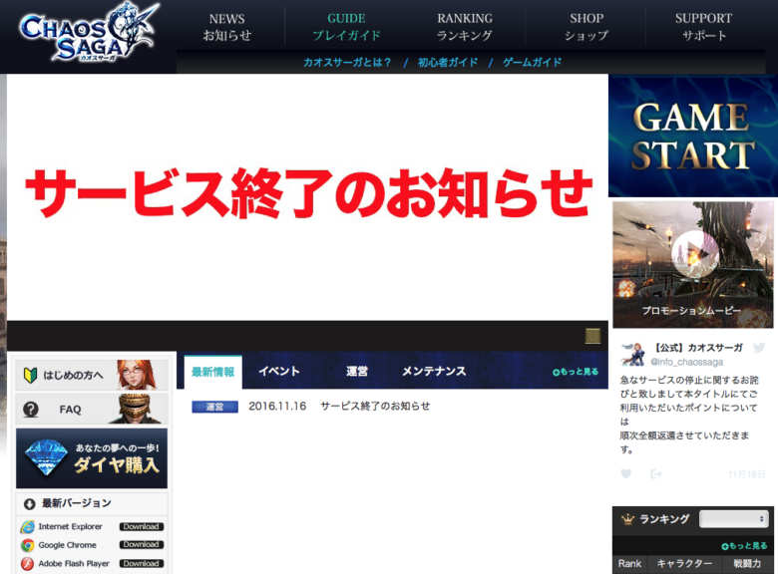Click the tweet text about point refunds
The image size is (778, 574).
coord(689,415)
